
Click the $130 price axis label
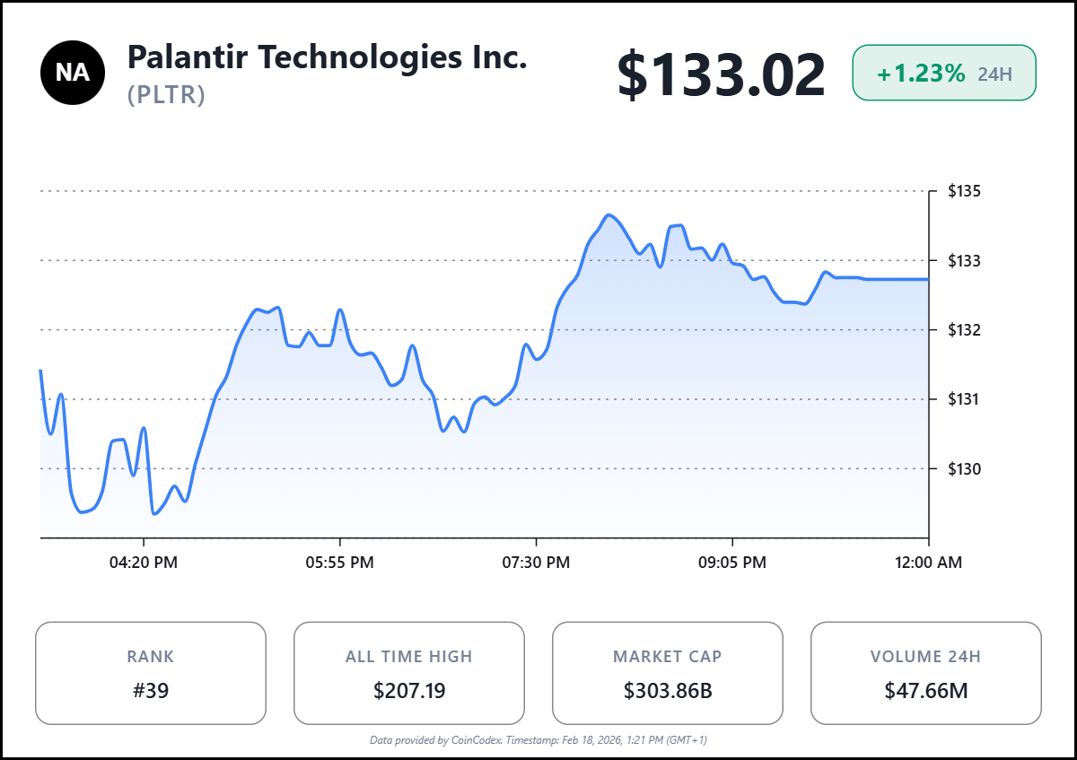[964, 468]
